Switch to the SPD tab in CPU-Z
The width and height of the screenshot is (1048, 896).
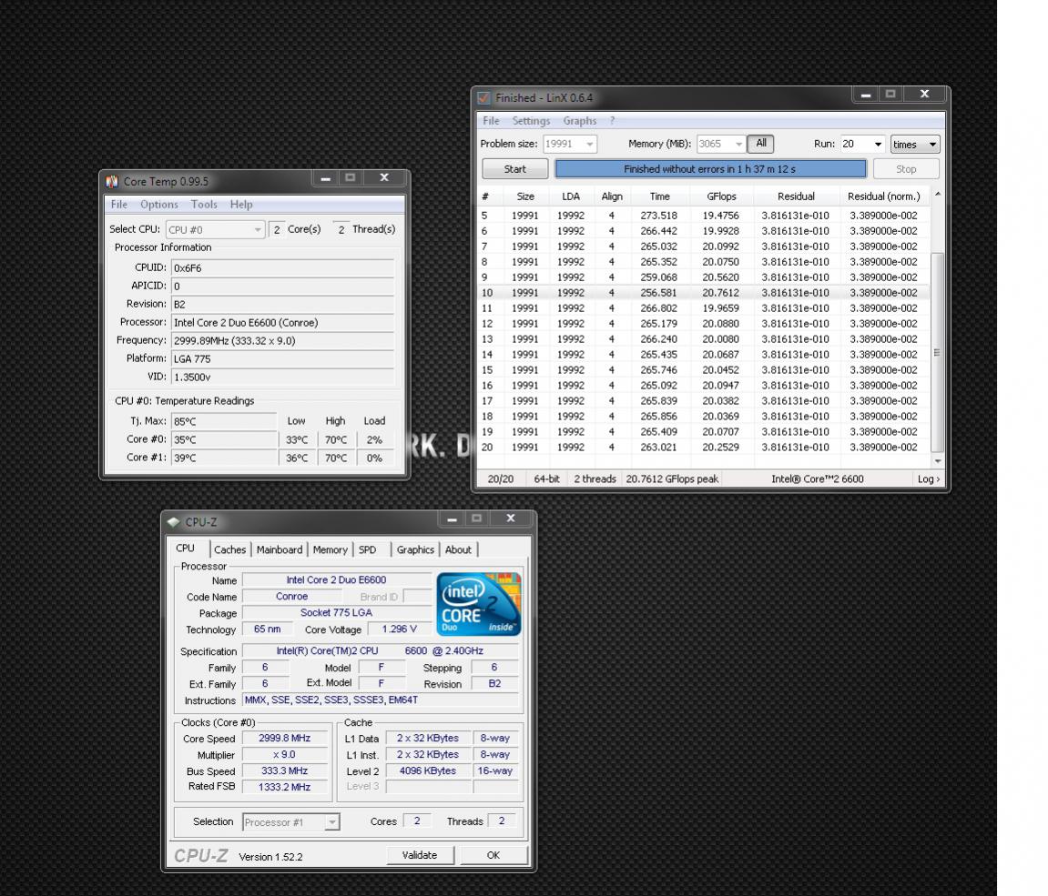point(368,549)
